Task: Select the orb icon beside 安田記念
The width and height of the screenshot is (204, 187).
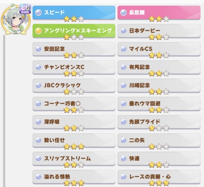Action: (x=38, y=49)
